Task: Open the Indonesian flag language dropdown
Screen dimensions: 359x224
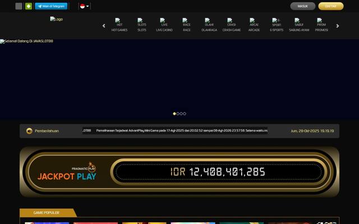Action: [84, 6]
